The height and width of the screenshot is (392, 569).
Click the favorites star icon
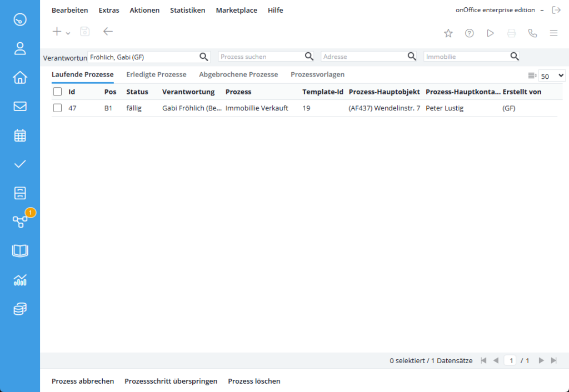click(448, 33)
